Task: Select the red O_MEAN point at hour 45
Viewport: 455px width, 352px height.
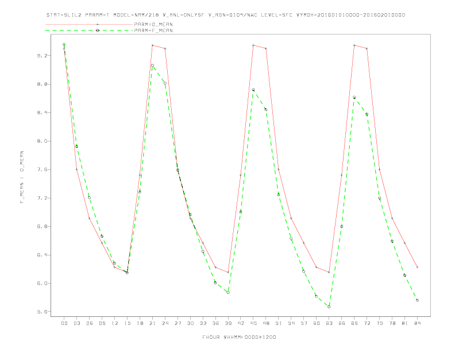Action: (x=253, y=45)
